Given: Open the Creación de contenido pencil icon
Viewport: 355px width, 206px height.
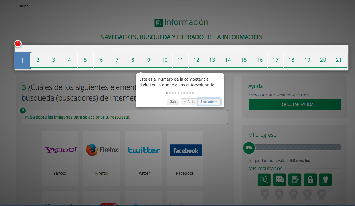Looking at the screenshot, I should point(295,179).
